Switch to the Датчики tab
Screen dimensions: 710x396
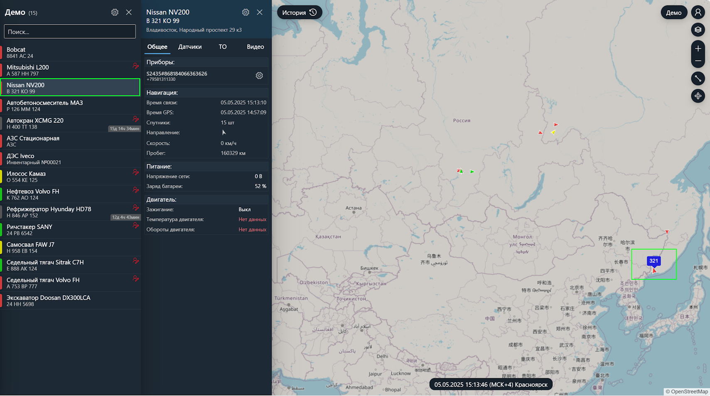tap(190, 47)
